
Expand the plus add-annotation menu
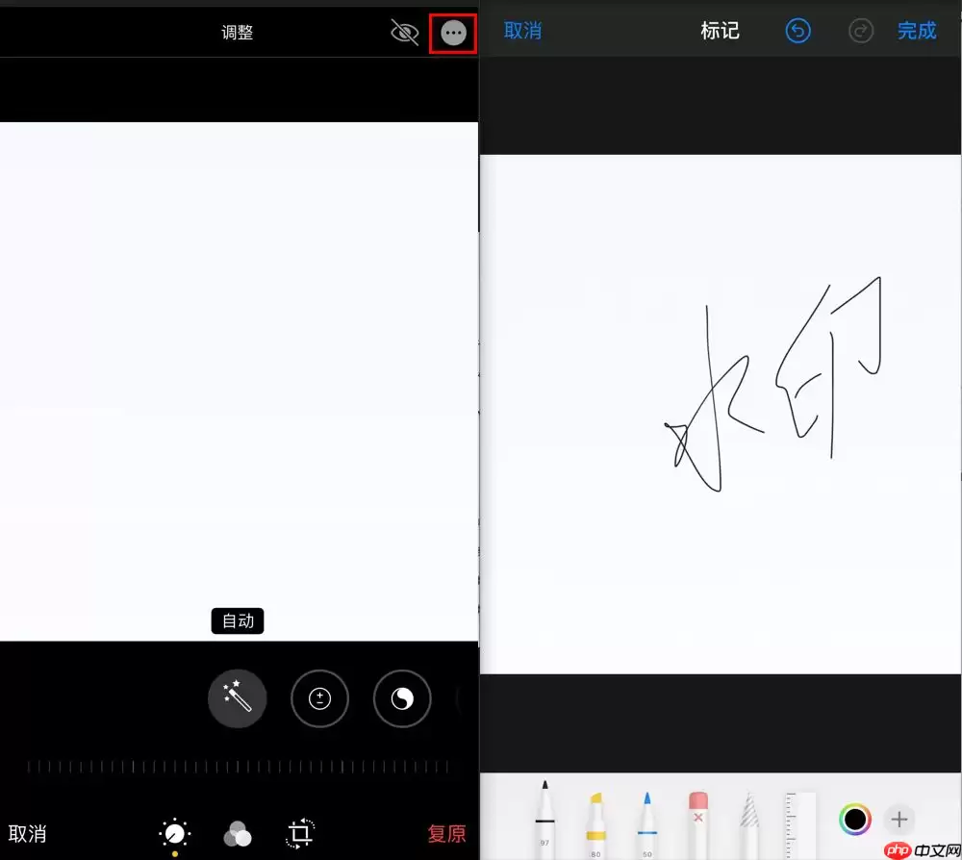pos(899,820)
